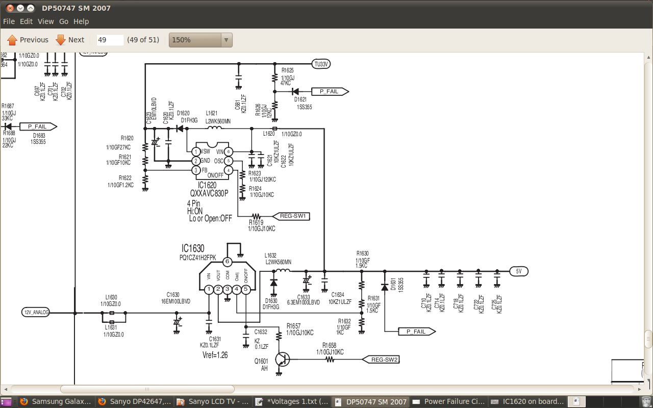Click the D1621 diode label
The height and width of the screenshot is (408, 653).
(x=300, y=100)
